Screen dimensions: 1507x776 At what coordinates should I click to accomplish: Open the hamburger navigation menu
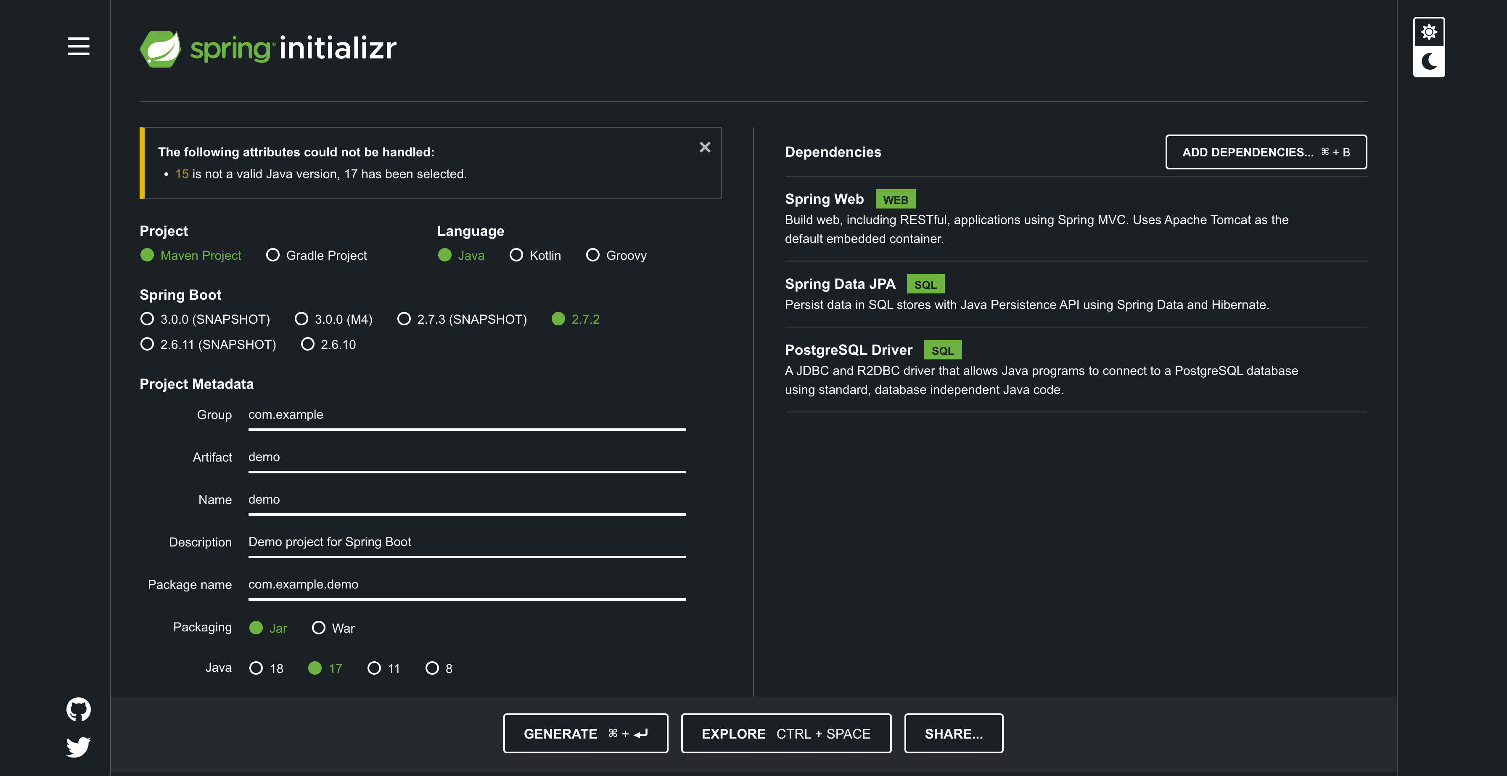pos(78,46)
